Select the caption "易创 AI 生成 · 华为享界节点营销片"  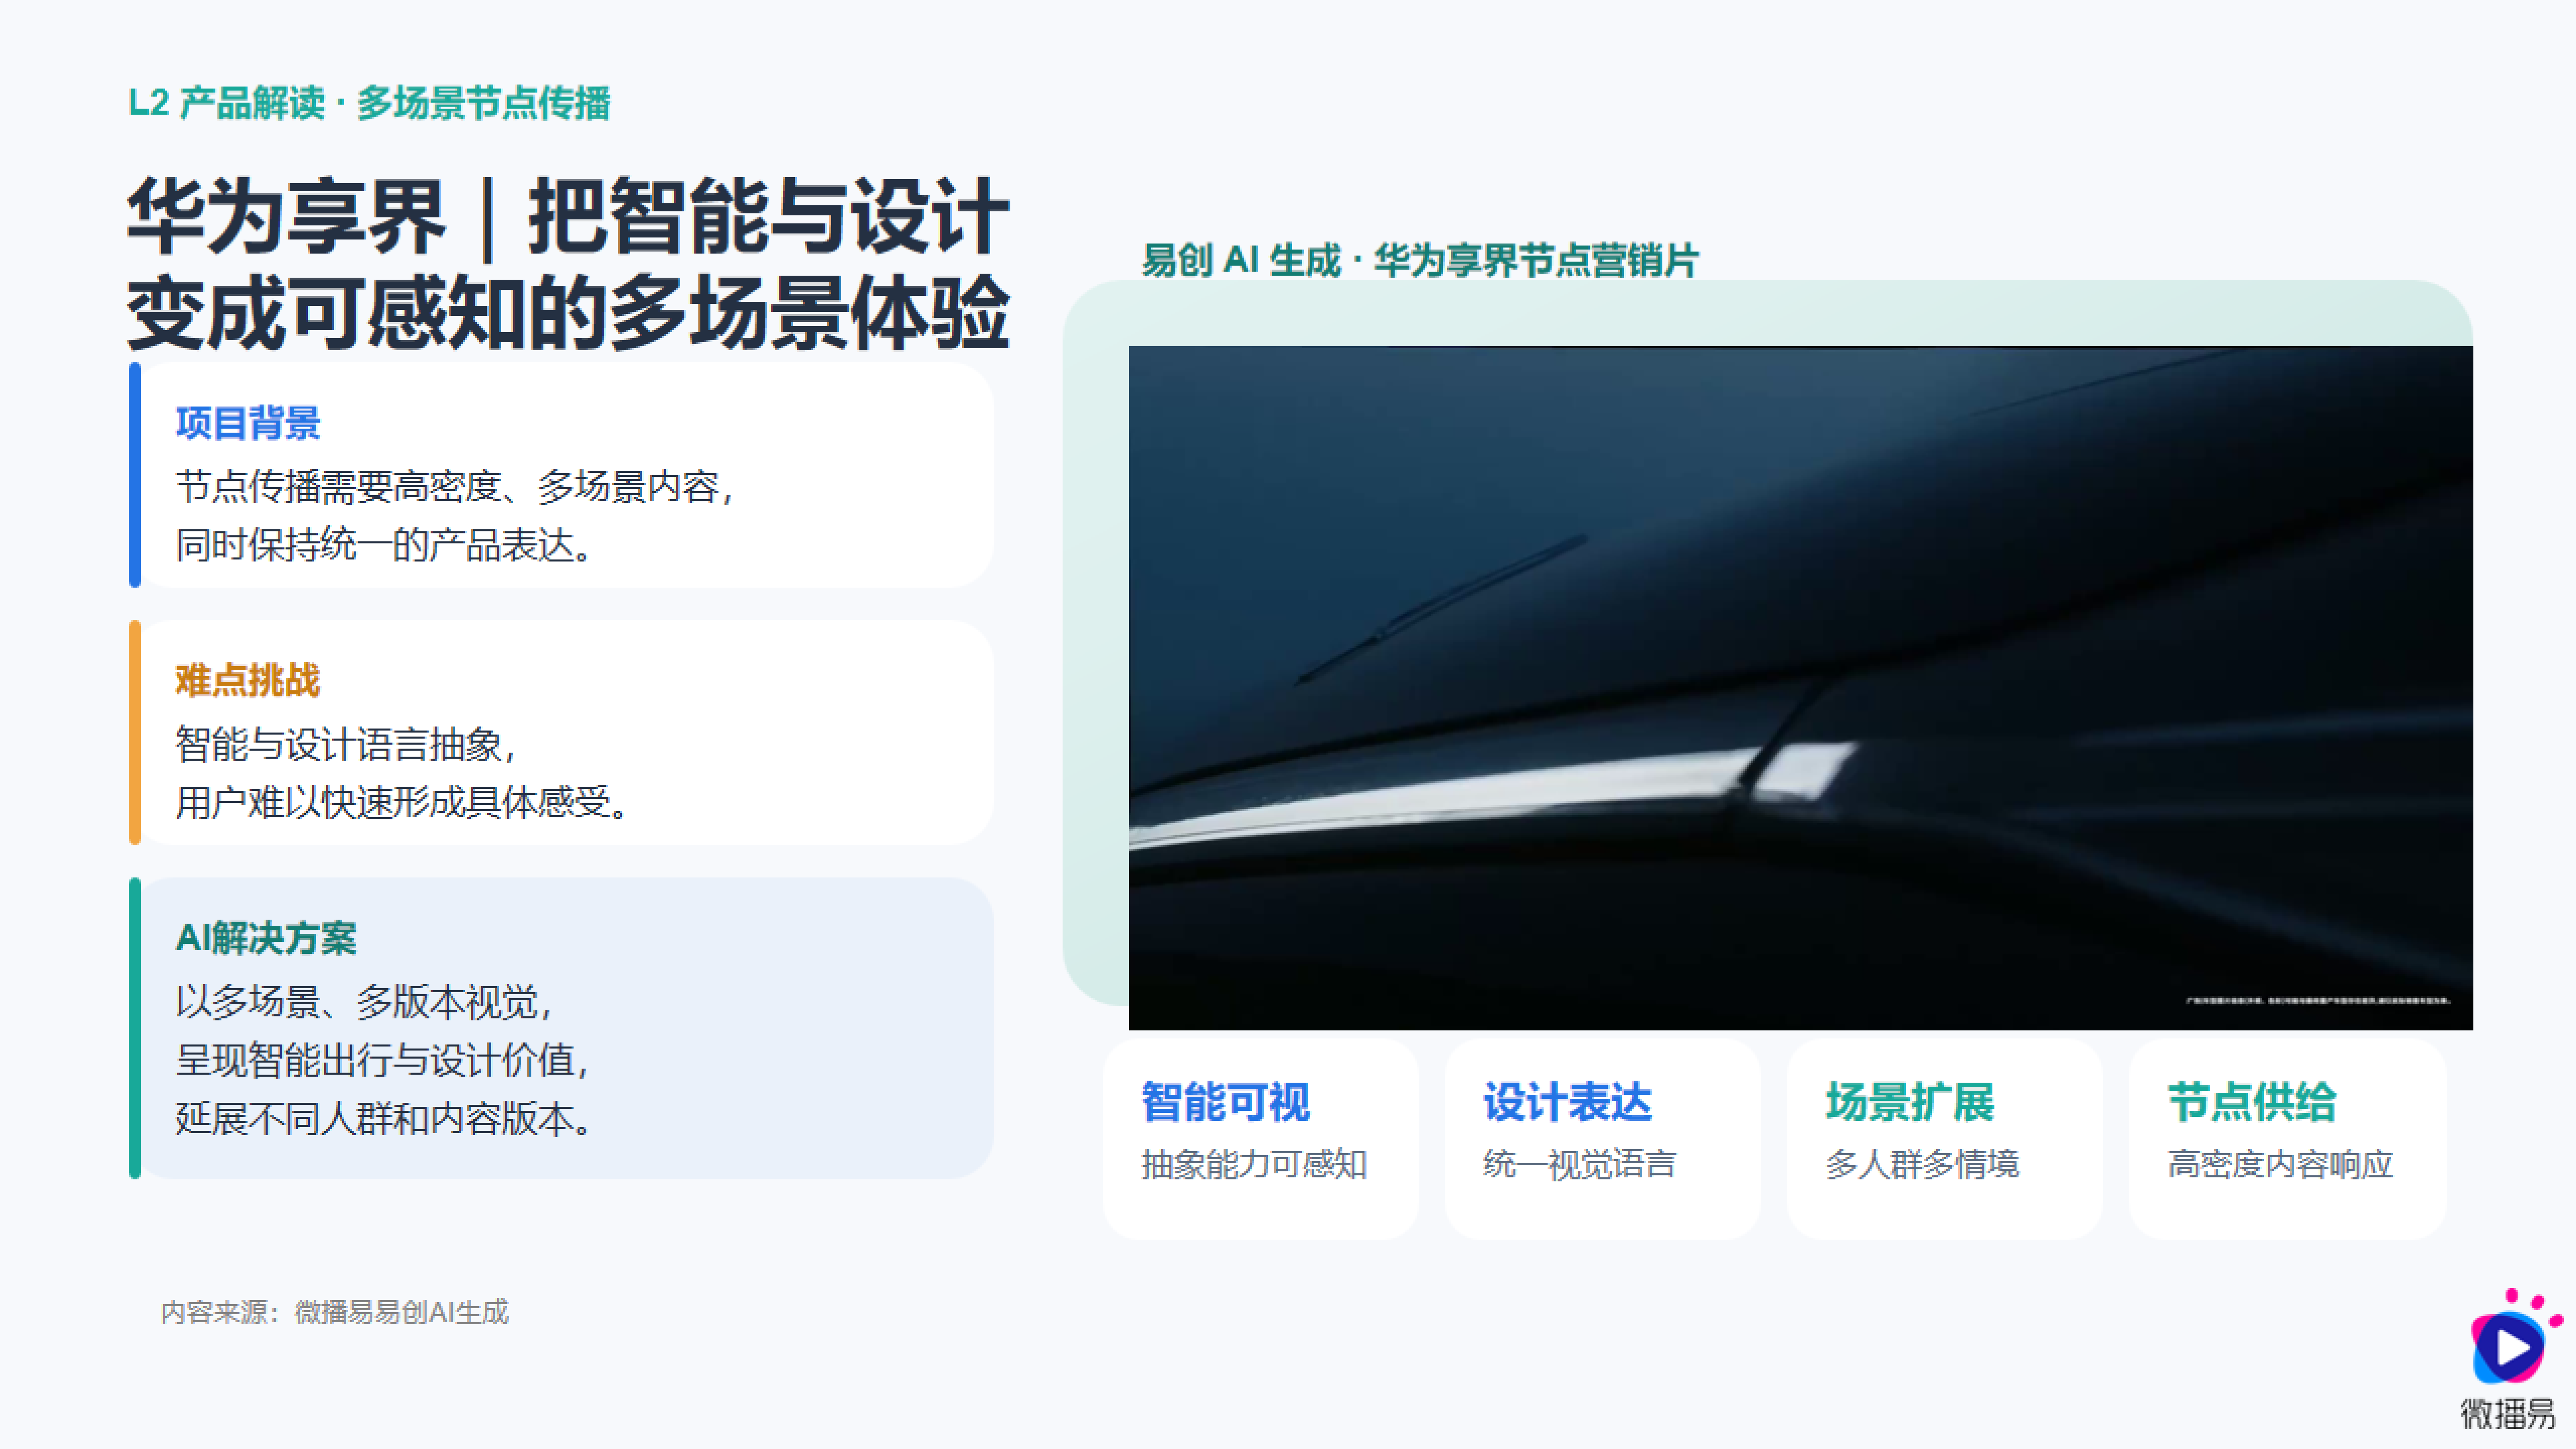(1420, 260)
